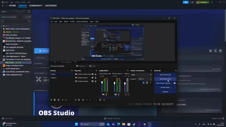Screen dimensions: 226x127
Task: Add a scene transition with plus icon
Action: pos(143,83)
